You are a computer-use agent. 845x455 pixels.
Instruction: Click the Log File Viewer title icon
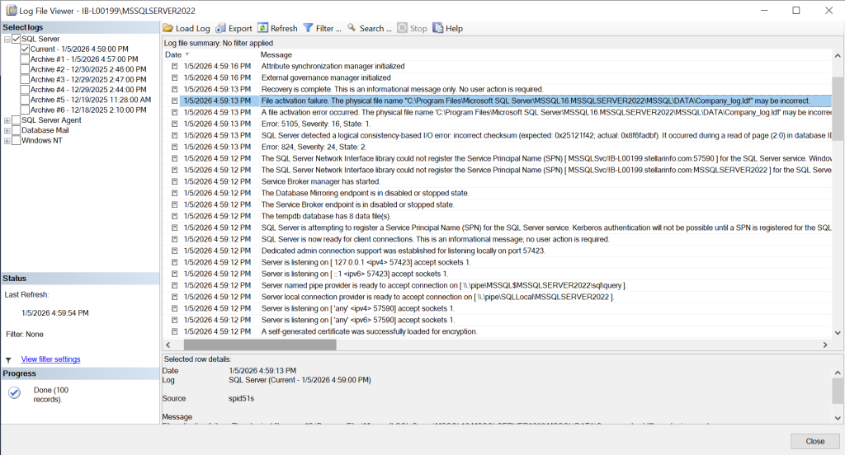[12, 10]
